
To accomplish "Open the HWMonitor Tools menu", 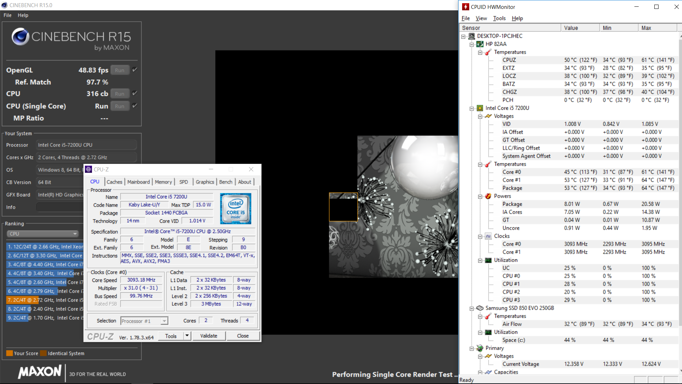I will pyautogui.click(x=499, y=18).
